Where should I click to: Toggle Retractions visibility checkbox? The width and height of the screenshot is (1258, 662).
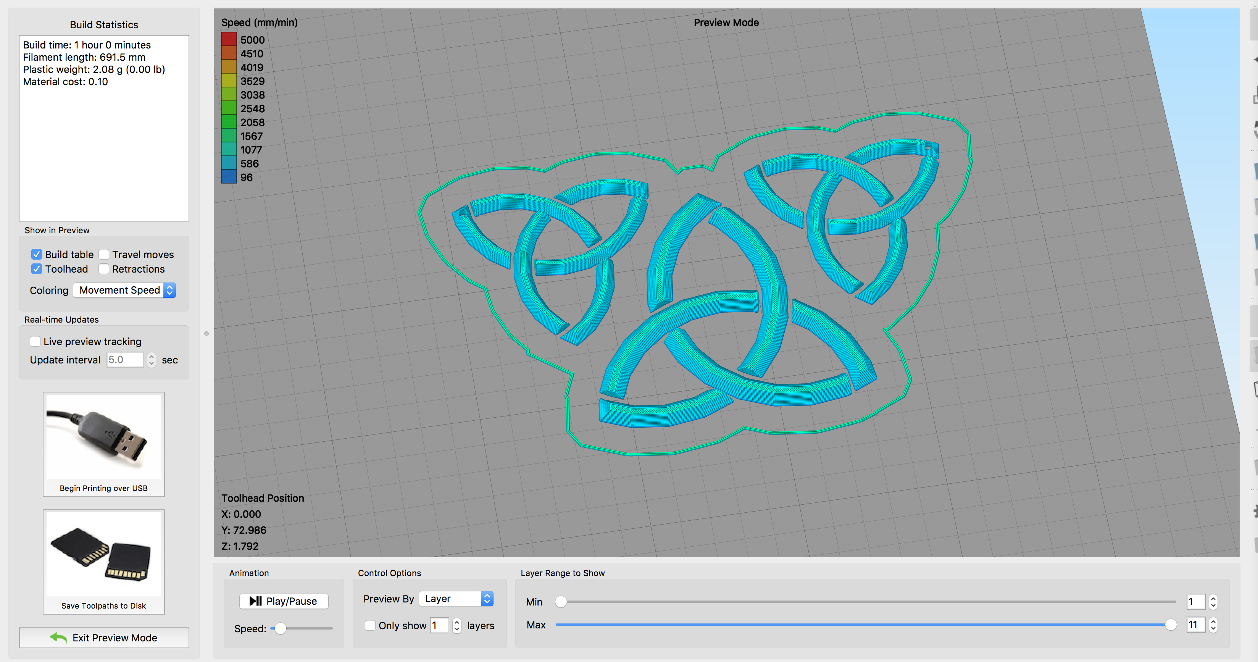point(106,268)
